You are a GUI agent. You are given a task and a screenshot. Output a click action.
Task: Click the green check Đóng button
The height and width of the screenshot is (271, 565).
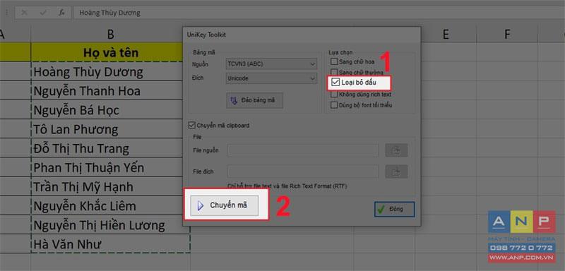[395, 209]
